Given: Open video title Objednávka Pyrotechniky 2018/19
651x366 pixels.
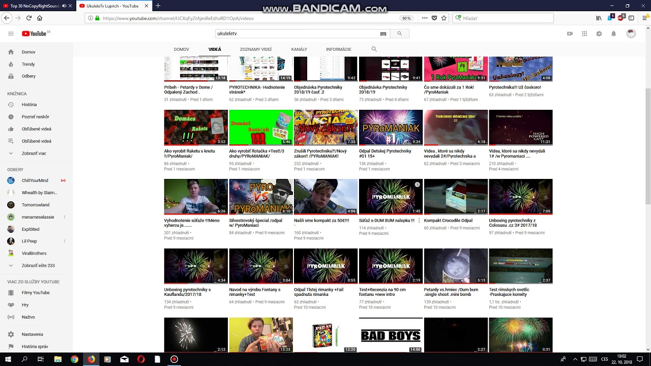Looking at the screenshot, I should [x=383, y=90].
